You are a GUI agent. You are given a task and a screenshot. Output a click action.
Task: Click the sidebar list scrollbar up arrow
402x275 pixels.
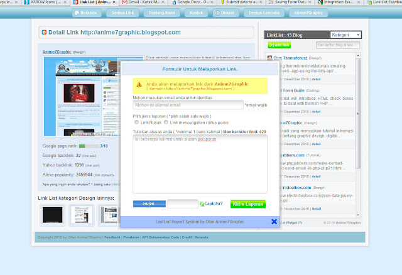click(x=358, y=56)
